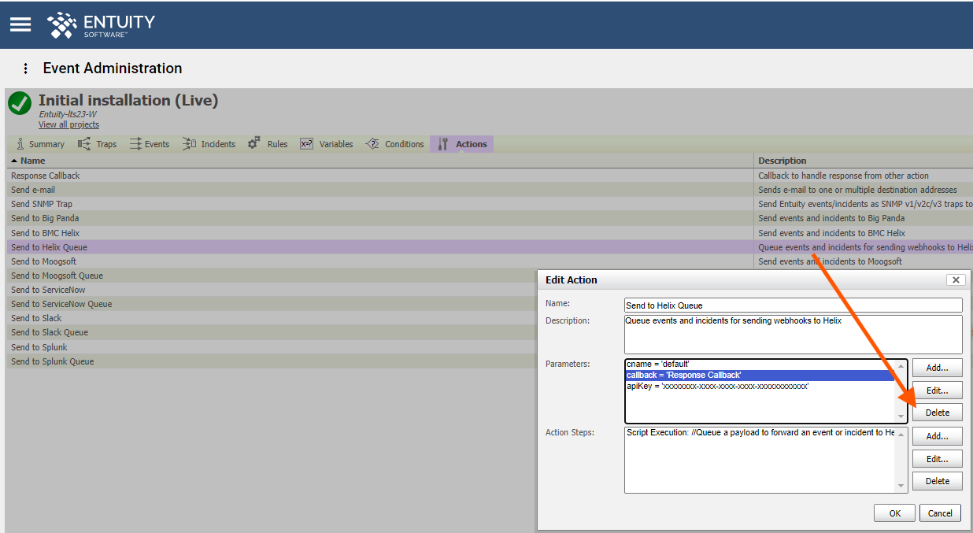The width and height of the screenshot is (973, 533).
Task: Select the callback = 'Response Callback' parameter
Action: pyautogui.click(x=760, y=376)
